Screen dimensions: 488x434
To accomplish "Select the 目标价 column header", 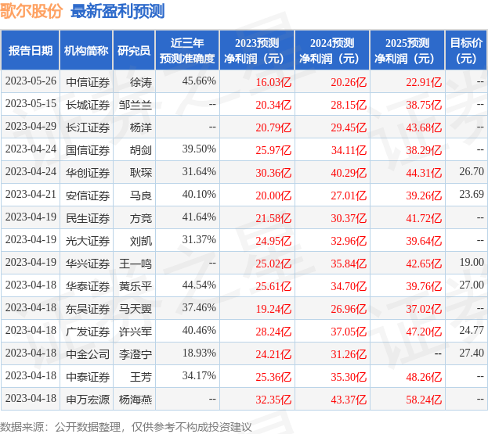I will point(466,50).
